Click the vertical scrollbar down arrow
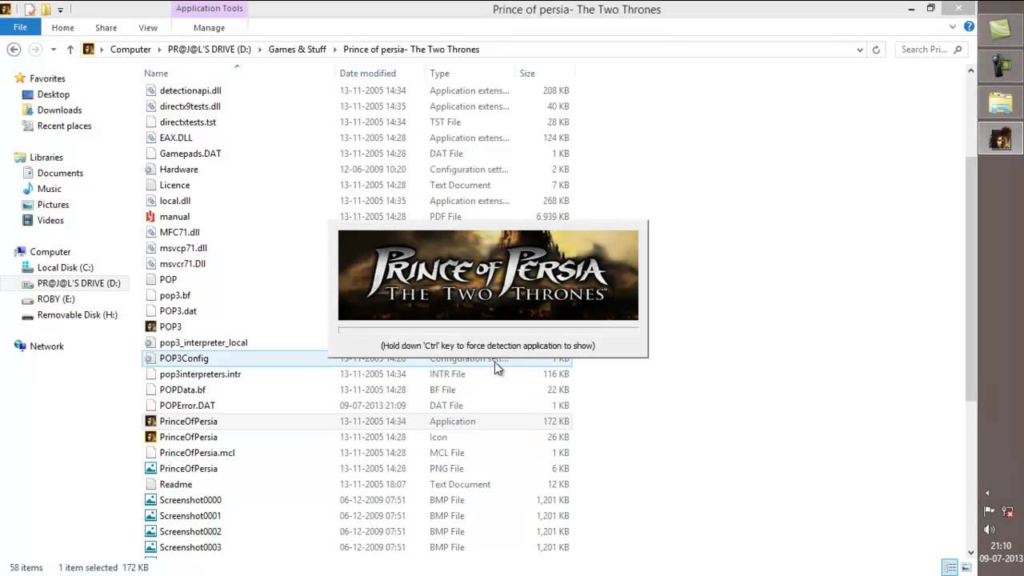Viewport: 1024px width, 576px height. tap(971, 552)
